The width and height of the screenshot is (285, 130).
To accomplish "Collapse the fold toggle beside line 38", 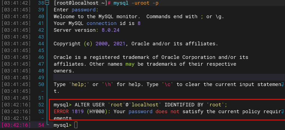I will (x=47, y=3).
